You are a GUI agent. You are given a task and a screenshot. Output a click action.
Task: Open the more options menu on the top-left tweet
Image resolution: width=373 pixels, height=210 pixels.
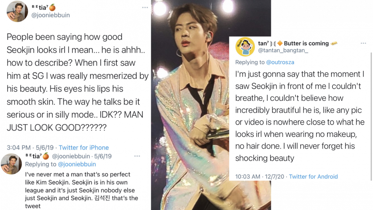point(145,7)
